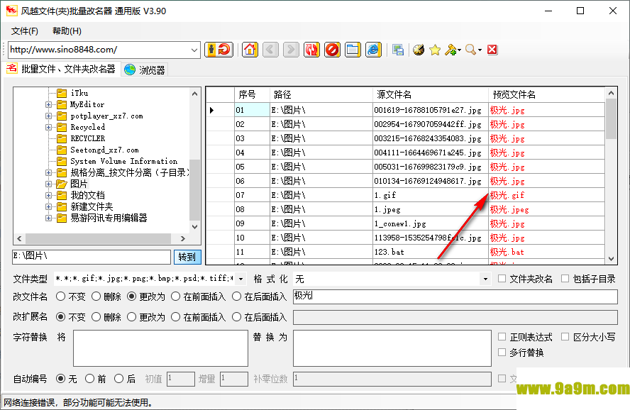Click the yellow star favorites icon
This screenshot has height=410, width=630.
(435, 50)
